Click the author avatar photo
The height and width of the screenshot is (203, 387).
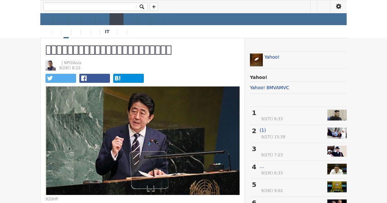[x=51, y=65]
